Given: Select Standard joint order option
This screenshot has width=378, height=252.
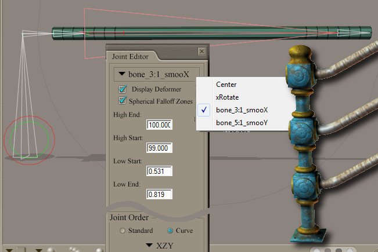Looking at the screenshot, I should point(123,231).
